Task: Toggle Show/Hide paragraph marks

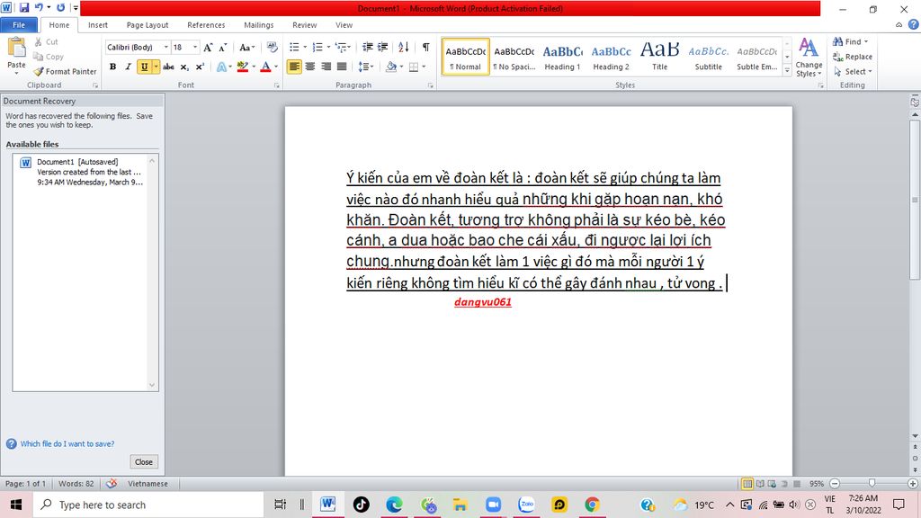Action: [x=425, y=47]
